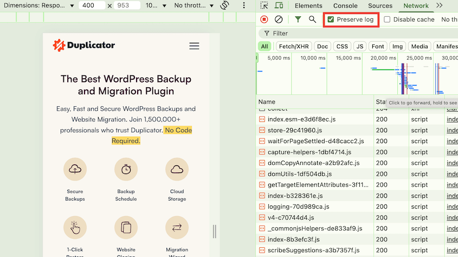Open domCopyAnnotate-a2b92afc.js request
This screenshot has width=458, height=257.
tap(313, 163)
